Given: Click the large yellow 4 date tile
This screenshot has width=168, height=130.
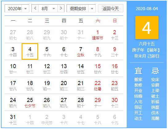Looking at the screenshot, I should pos(147,27).
